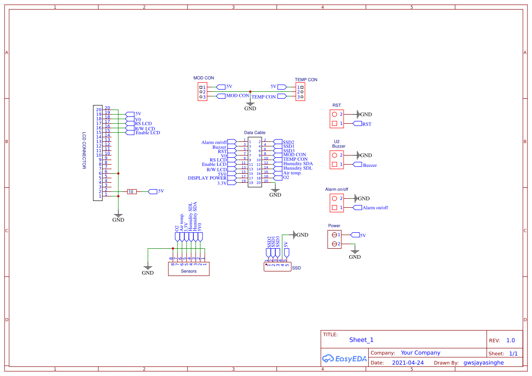
Task: Click the RS LCD label by LCD connector
Action: (143, 123)
